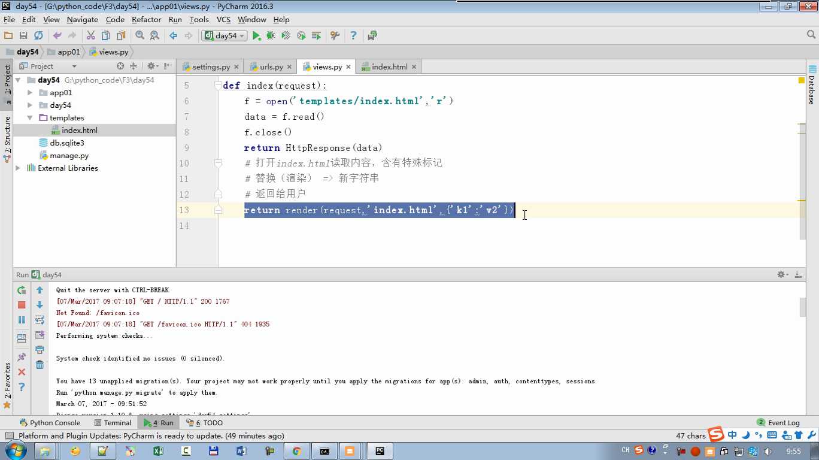This screenshot has height=460, width=819.
Task: Click the Back navigation arrow
Action: tap(173, 36)
